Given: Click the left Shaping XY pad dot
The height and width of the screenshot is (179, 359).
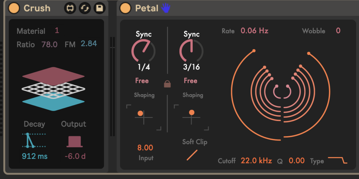Looking at the screenshot, I should pyautogui.click(x=140, y=113).
